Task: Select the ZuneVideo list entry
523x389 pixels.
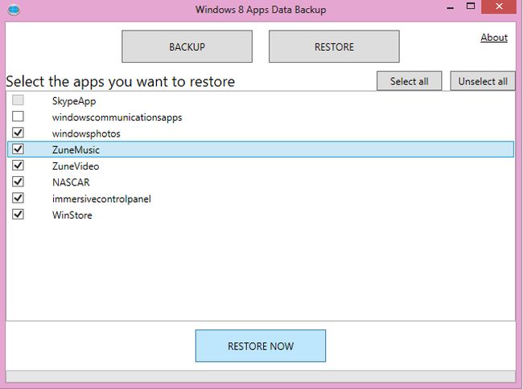Action: [x=261, y=166]
